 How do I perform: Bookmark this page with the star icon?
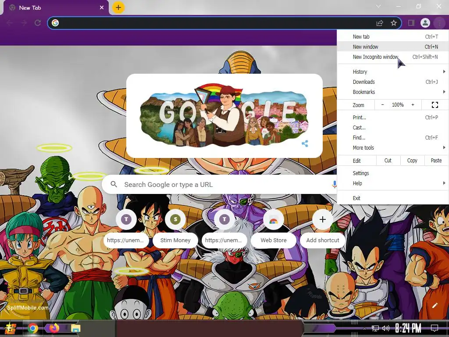[x=394, y=23]
